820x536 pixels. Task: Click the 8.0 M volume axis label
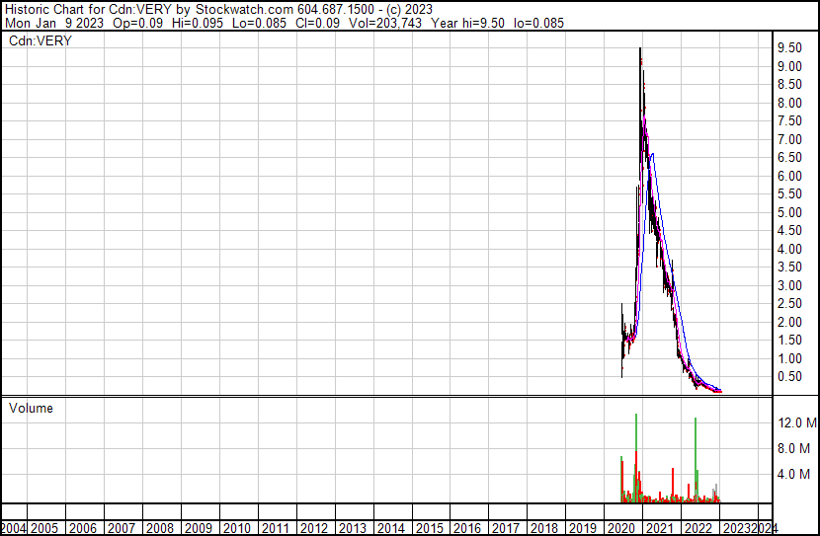point(796,448)
